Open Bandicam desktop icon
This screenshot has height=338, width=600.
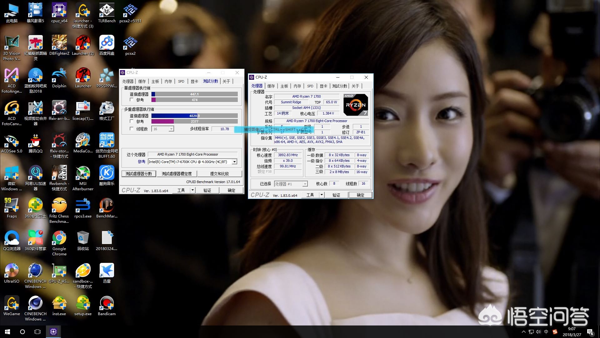(x=107, y=306)
